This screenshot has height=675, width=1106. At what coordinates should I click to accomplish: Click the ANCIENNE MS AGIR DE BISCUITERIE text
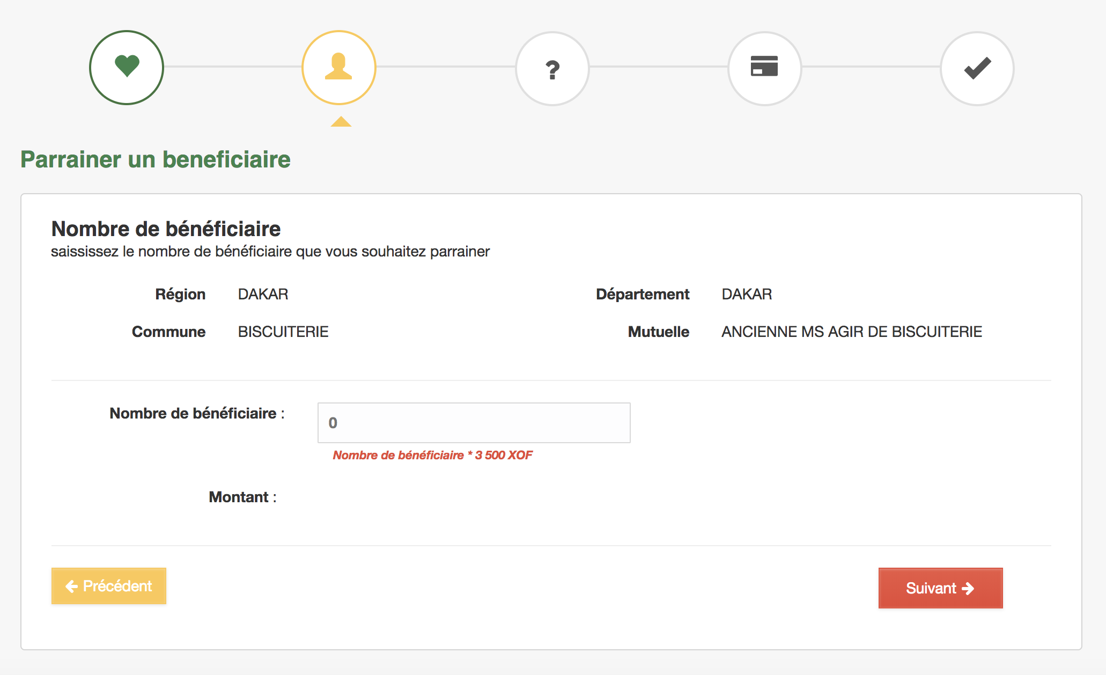pos(851,332)
